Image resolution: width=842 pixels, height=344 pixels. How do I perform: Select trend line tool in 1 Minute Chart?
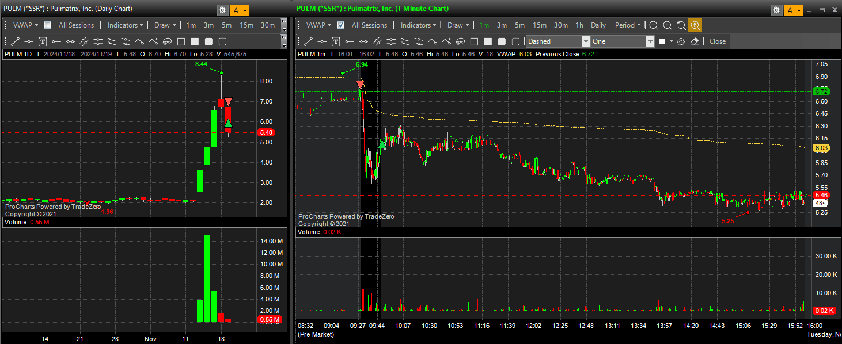tap(308, 41)
